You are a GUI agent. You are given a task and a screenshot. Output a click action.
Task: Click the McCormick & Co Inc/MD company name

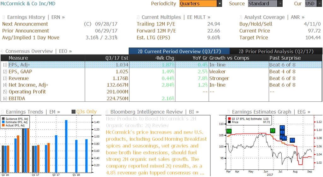click(28, 3)
